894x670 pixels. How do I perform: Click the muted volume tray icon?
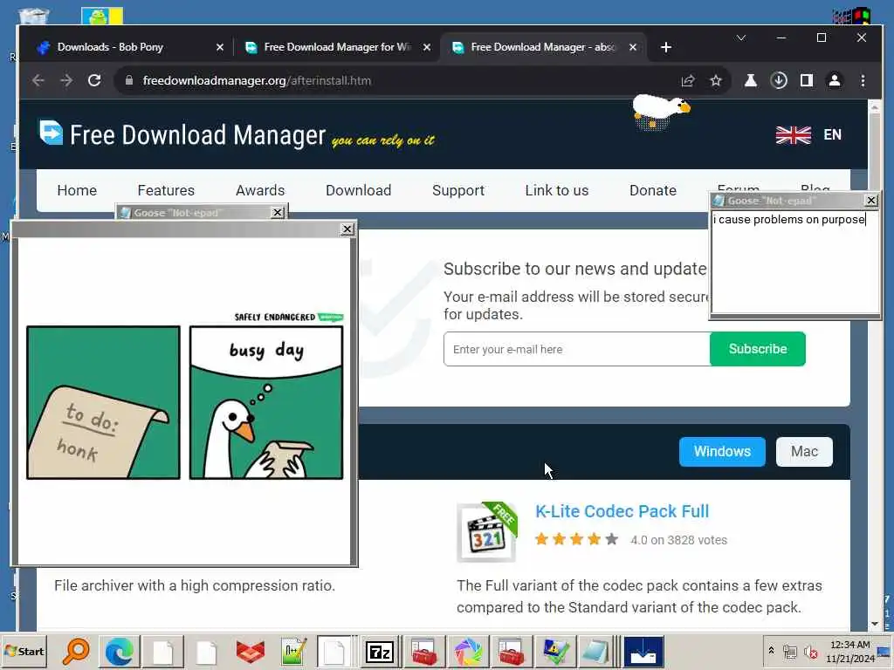pos(810,651)
